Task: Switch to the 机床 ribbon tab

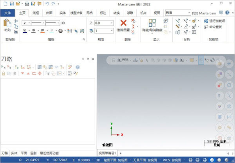Action: click(x=143, y=13)
